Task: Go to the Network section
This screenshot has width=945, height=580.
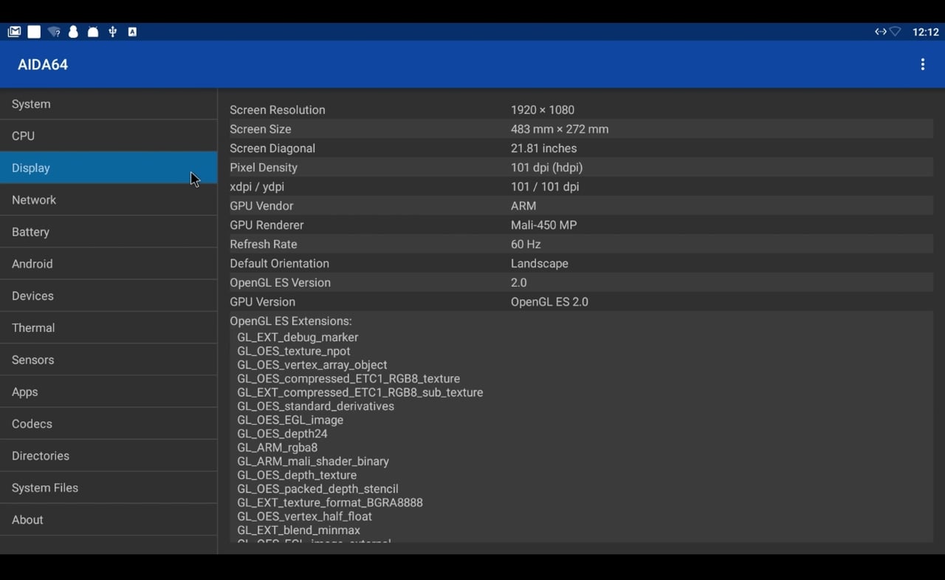Action: point(109,200)
